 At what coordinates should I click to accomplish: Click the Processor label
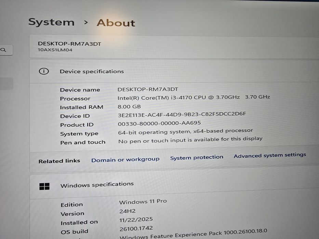pyautogui.click(x=75, y=99)
